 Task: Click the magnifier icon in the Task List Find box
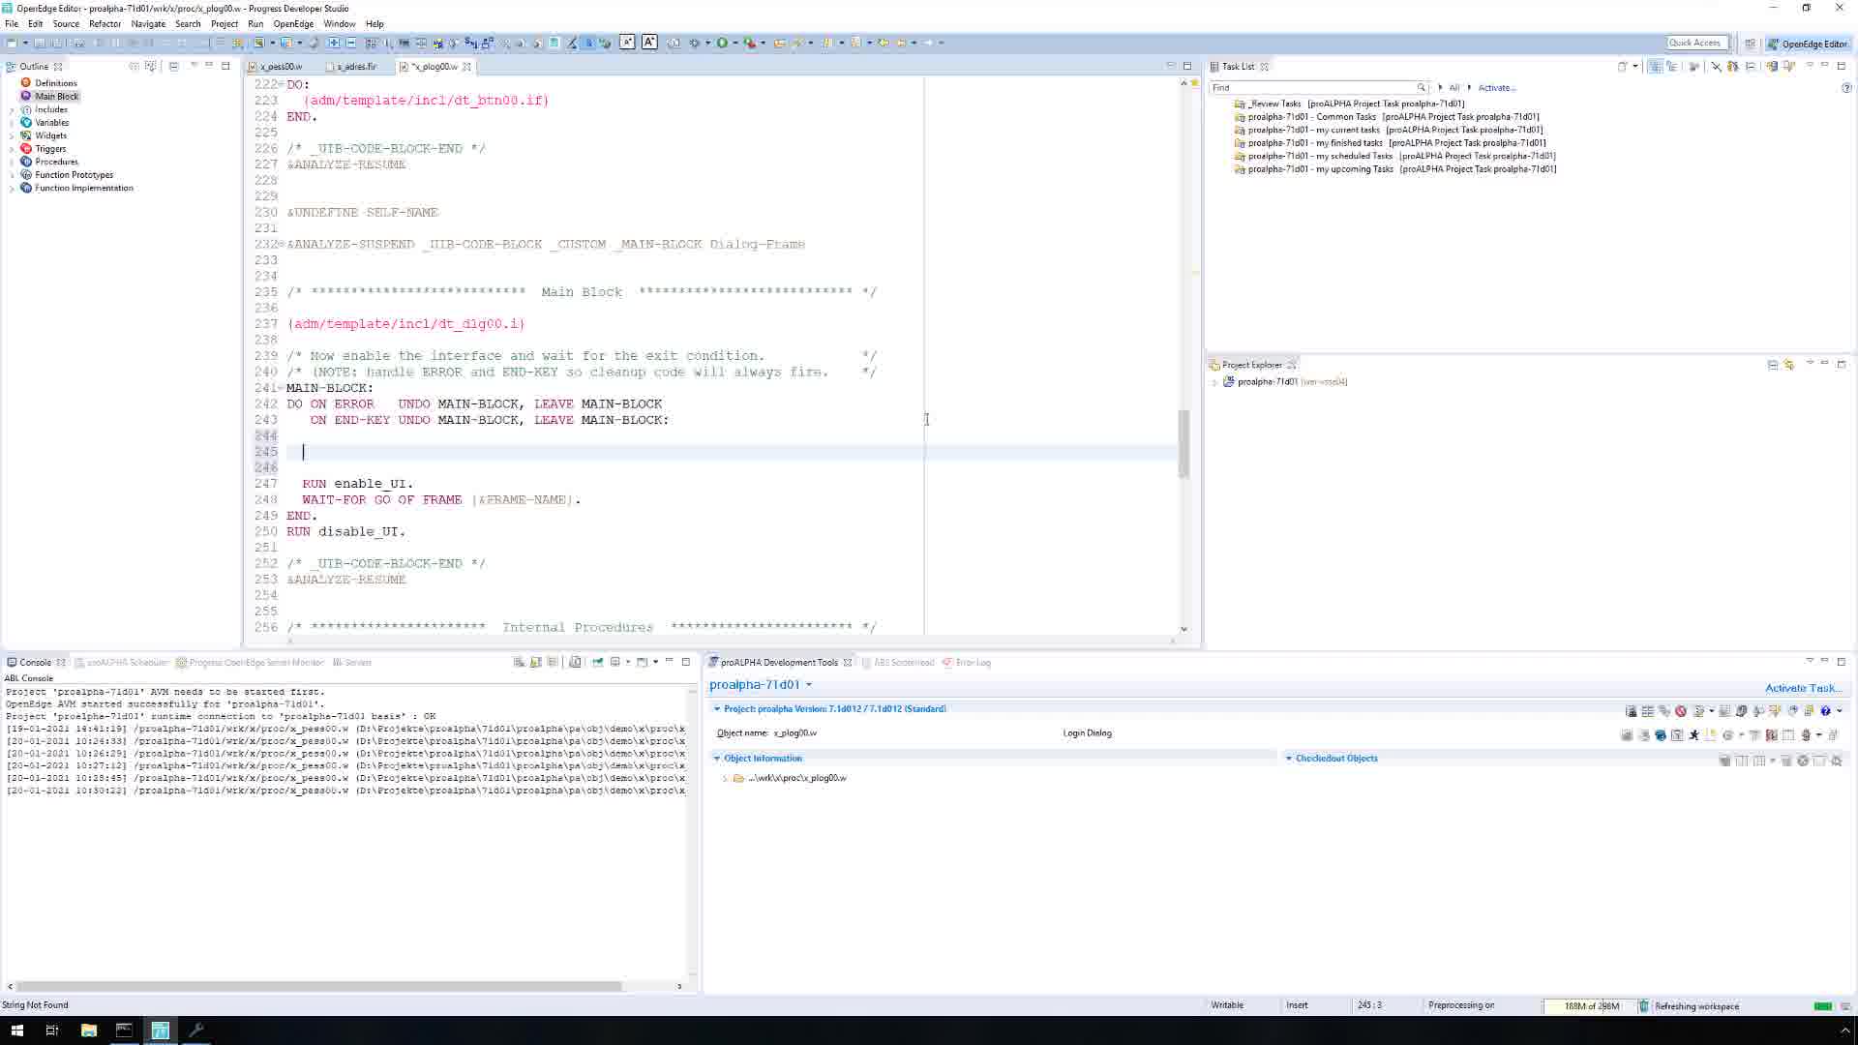pos(1421,88)
